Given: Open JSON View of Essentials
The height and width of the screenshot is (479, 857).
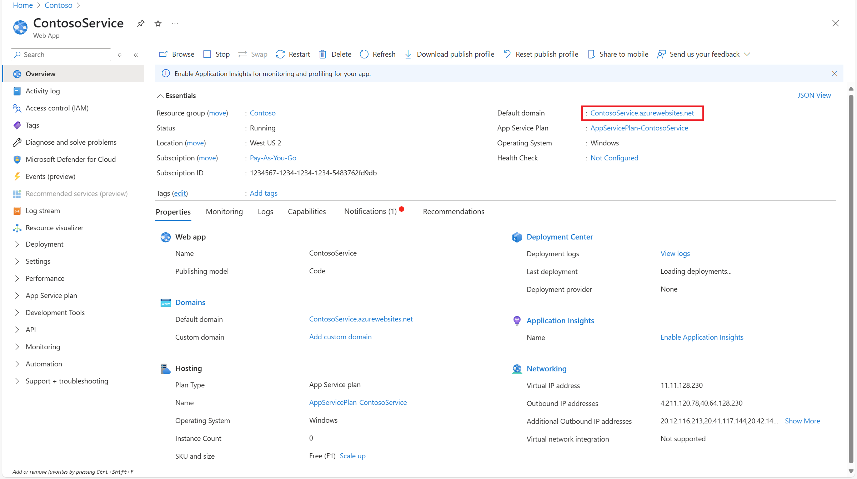Looking at the screenshot, I should point(814,95).
